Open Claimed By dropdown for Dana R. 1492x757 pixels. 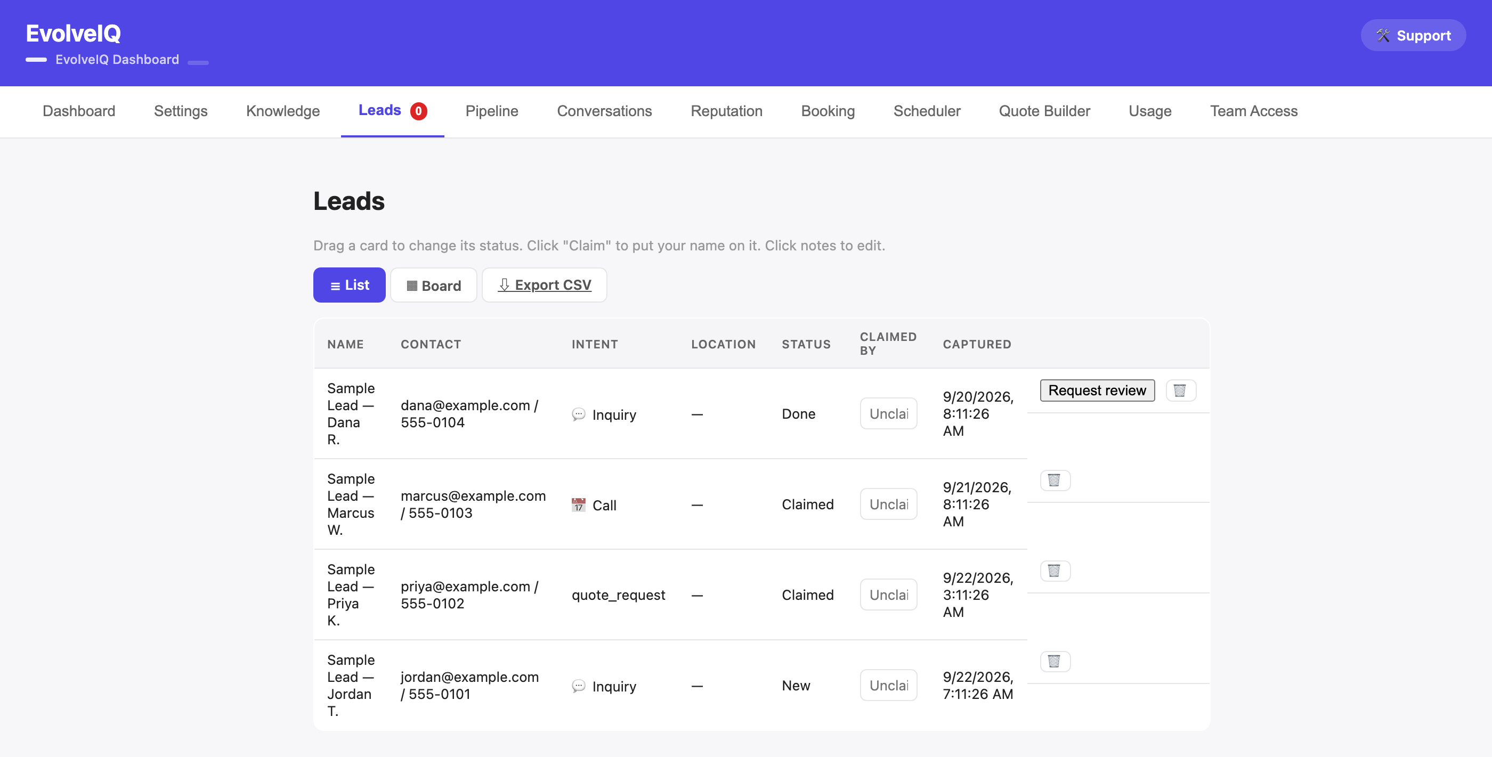click(x=888, y=413)
